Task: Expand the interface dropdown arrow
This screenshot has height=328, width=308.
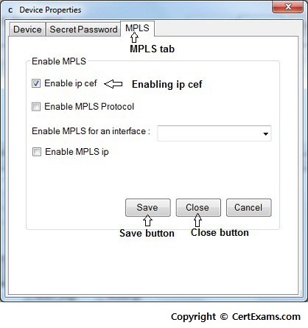Action: click(x=265, y=134)
